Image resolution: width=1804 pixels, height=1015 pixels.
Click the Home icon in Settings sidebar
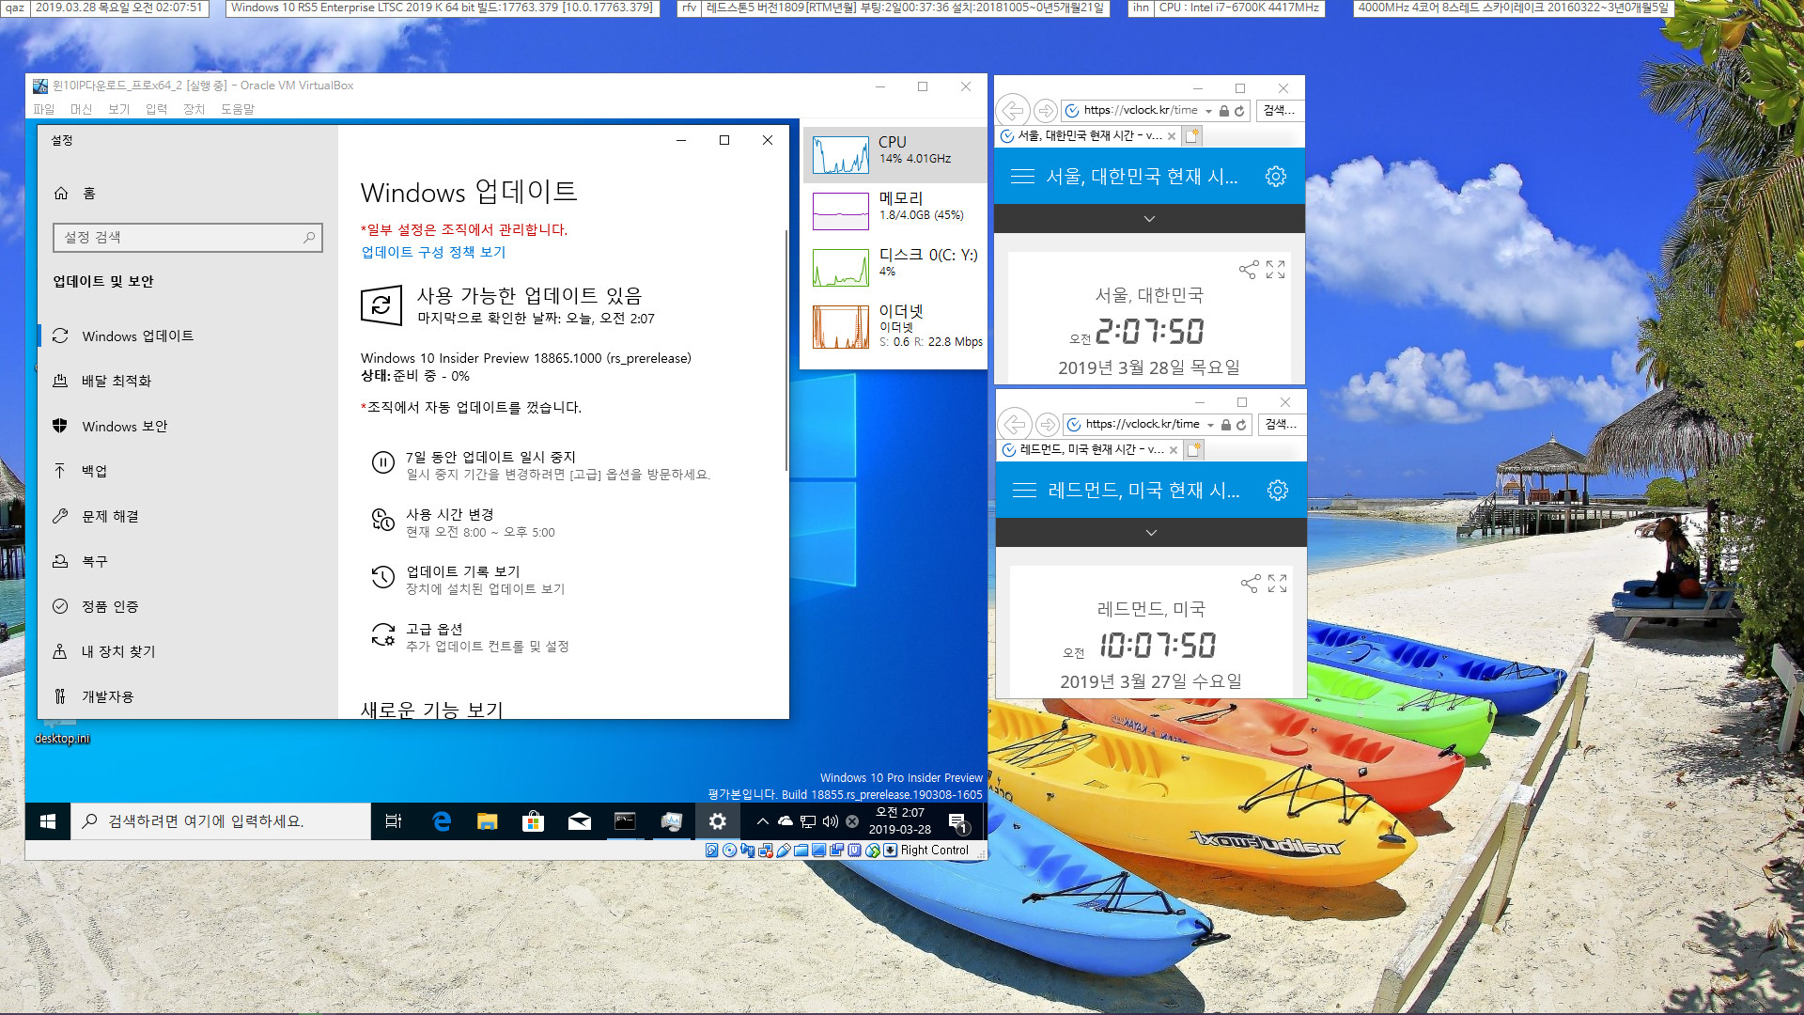[61, 193]
